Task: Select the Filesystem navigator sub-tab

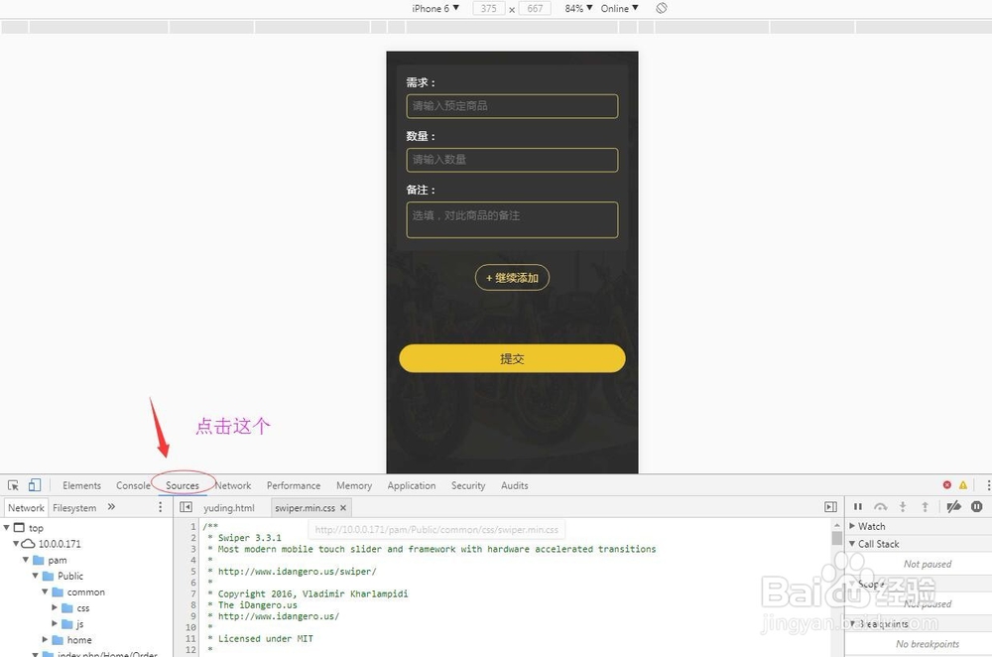Action: coord(74,507)
